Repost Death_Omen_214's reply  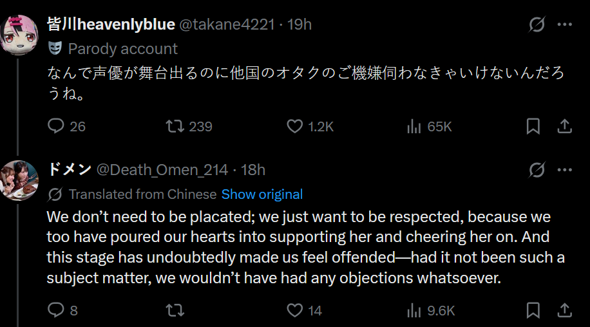[175, 310]
